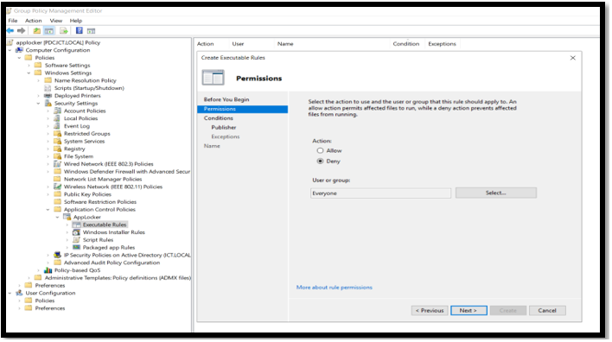Click the Show/Hide action pane icon
The height and width of the screenshot is (342, 612).
[x=92, y=31]
